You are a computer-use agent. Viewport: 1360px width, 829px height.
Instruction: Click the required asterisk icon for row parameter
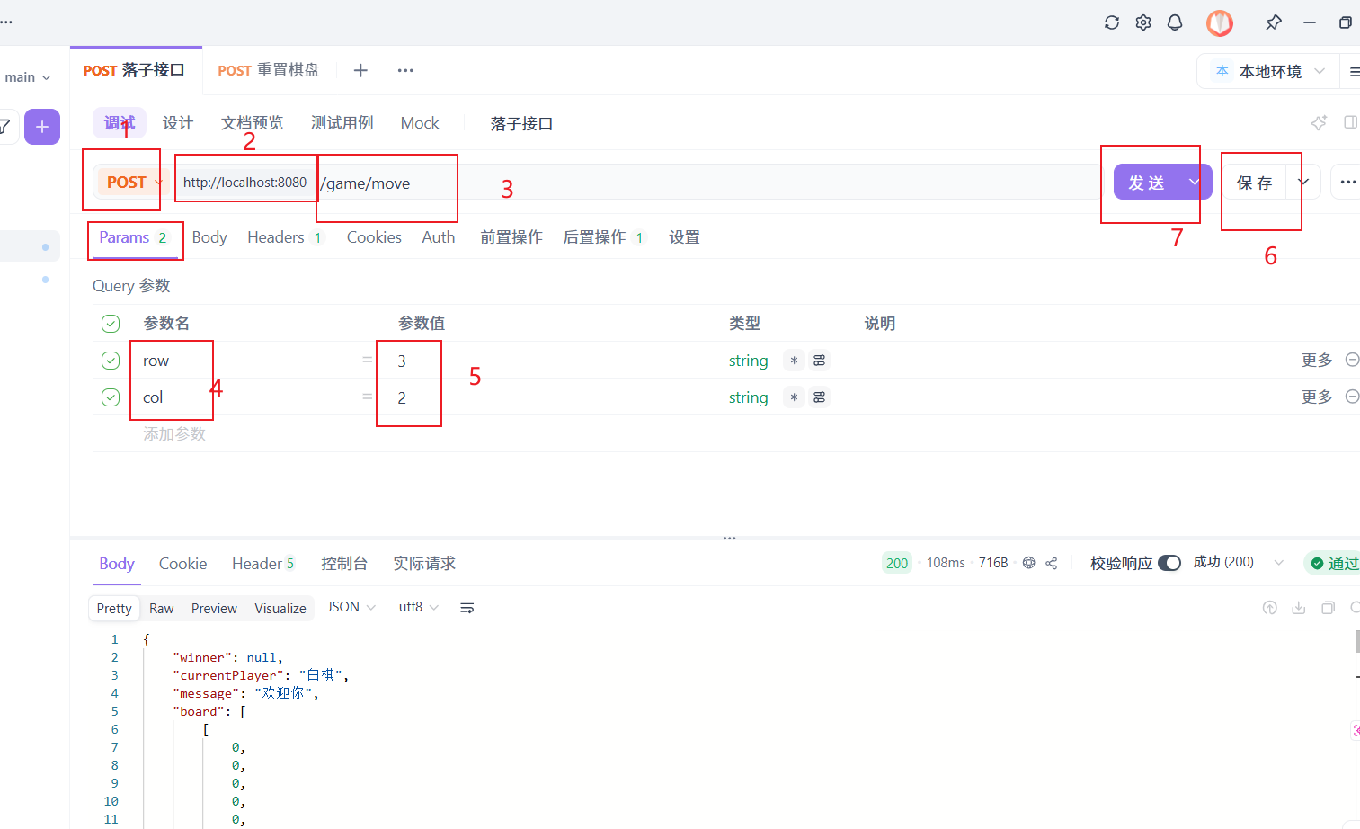[794, 361]
